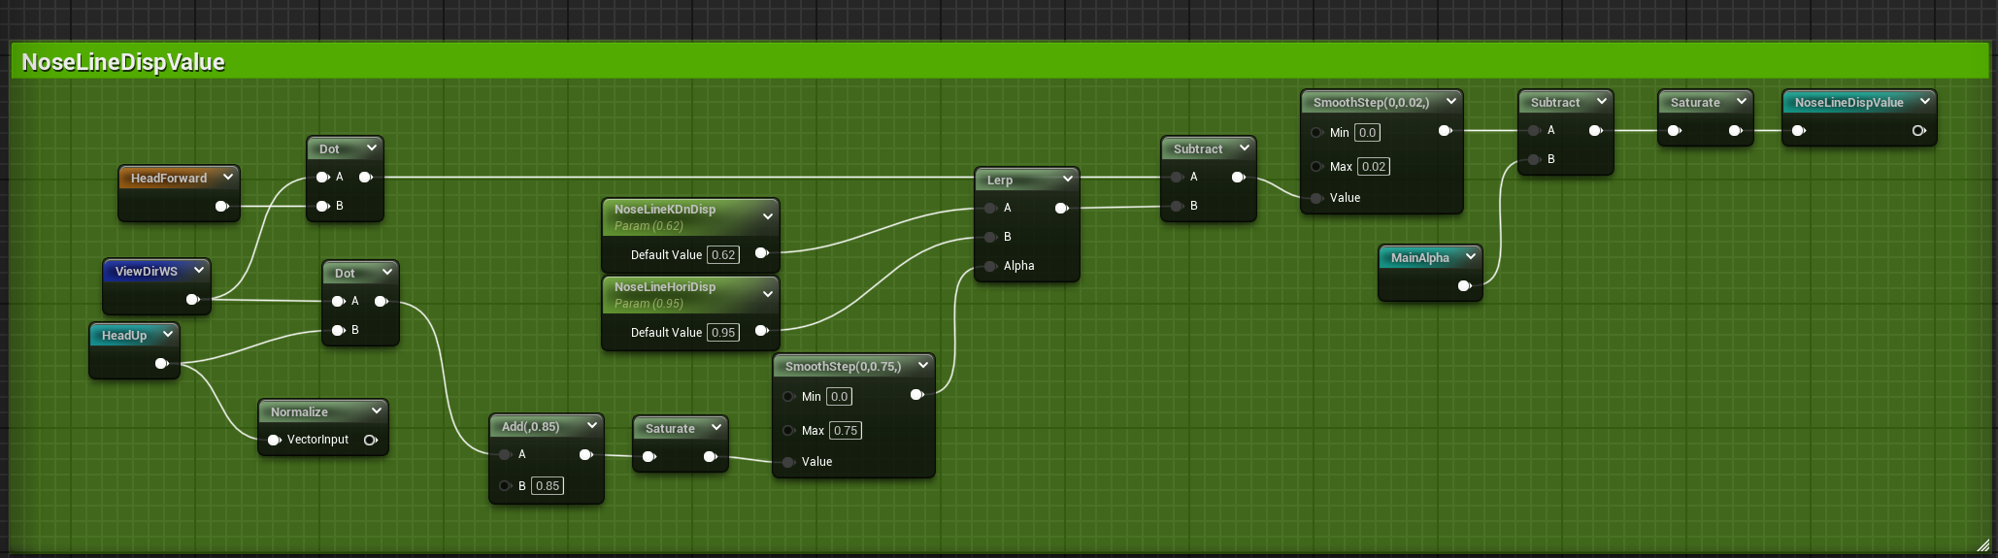This screenshot has width=1998, height=558.
Task: Expand the NoseLineHoriDisp node chevron
Action: click(x=768, y=293)
